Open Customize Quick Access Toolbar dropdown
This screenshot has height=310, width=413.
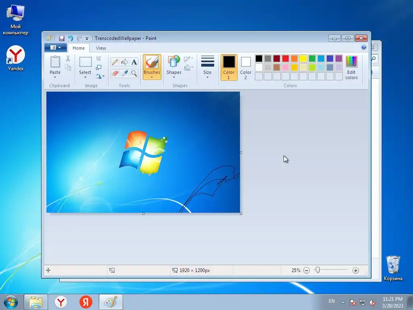tap(87, 38)
